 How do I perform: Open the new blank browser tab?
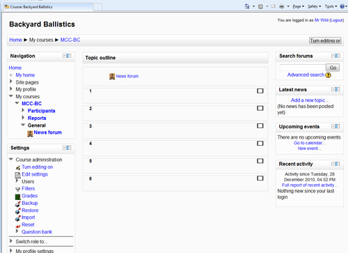[x=97, y=7]
